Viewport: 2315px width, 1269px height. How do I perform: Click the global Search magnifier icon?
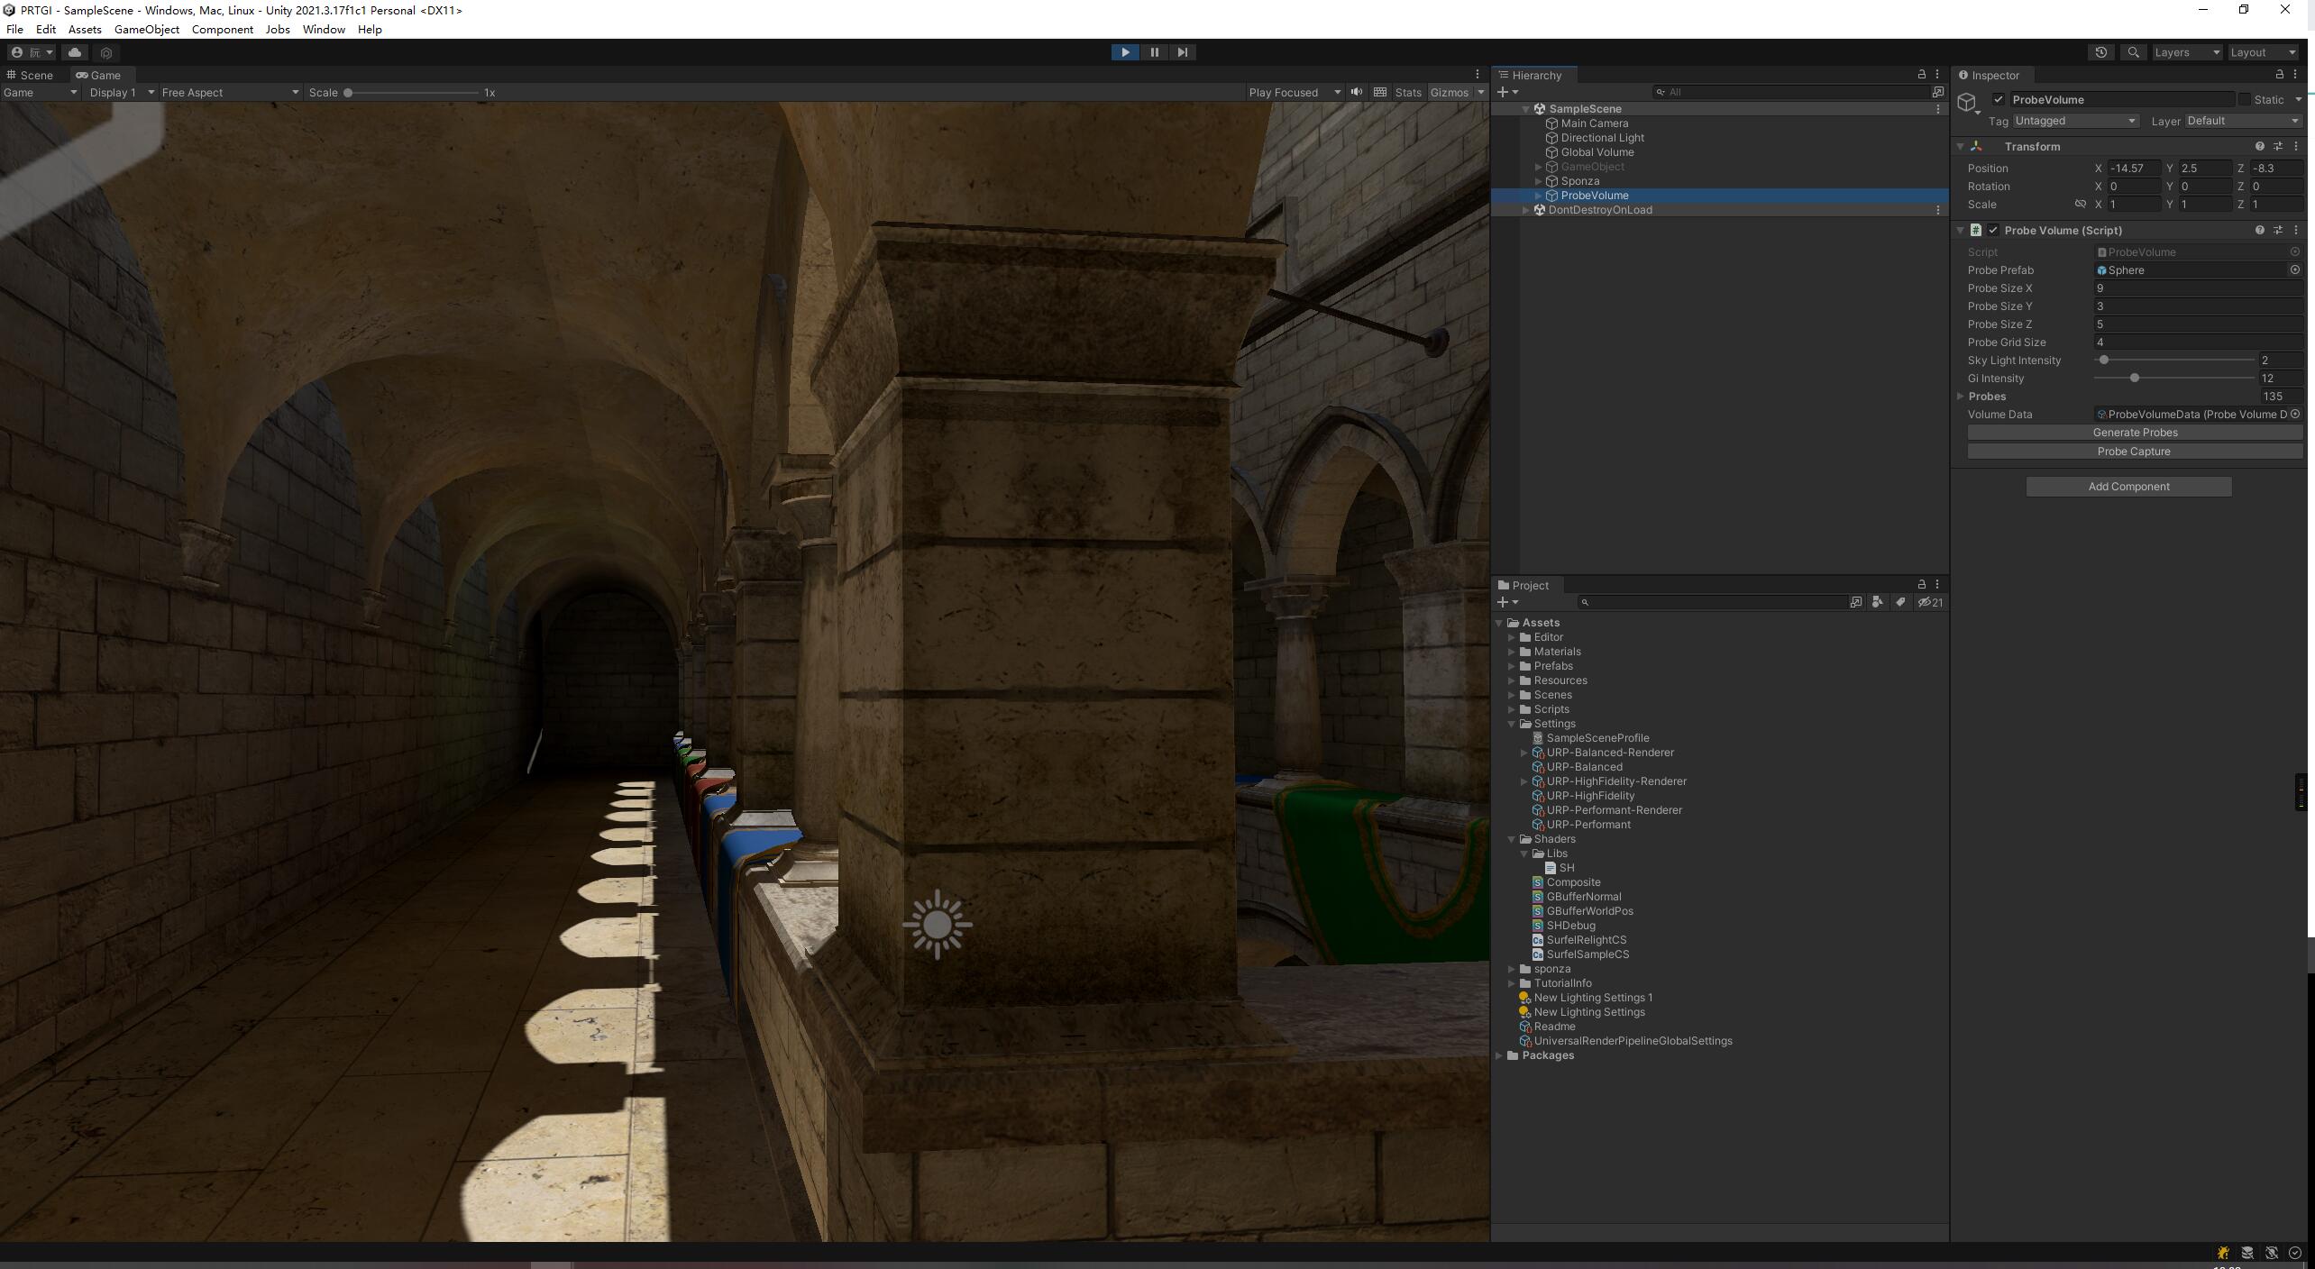[x=2133, y=52]
